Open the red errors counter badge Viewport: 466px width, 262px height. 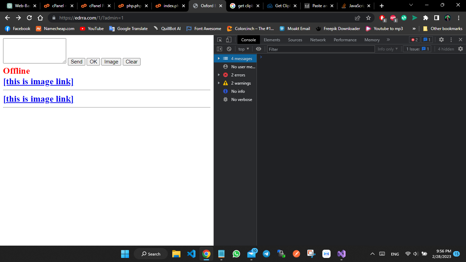pyautogui.click(x=414, y=40)
